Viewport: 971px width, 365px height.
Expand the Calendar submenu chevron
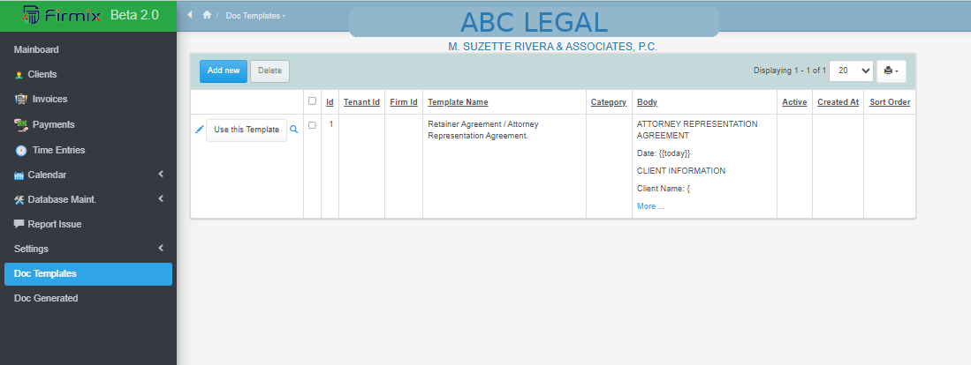[x=161, y=175]
